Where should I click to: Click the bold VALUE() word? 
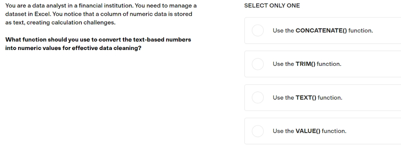coord(308,131)
